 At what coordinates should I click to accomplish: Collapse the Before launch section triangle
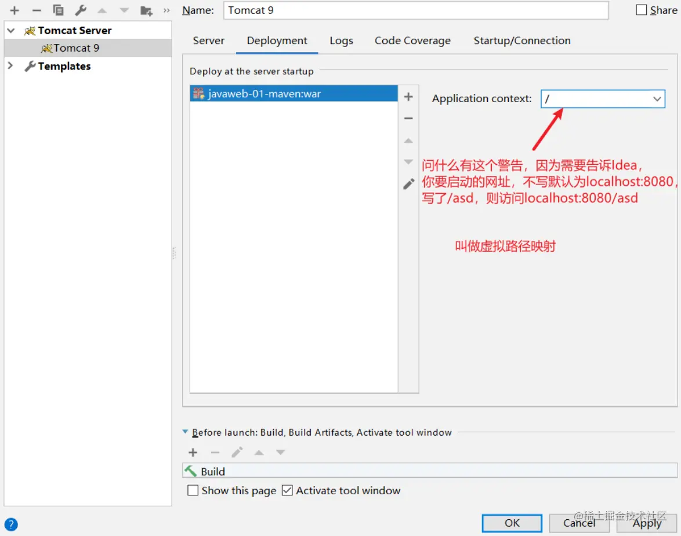(x=185, y=432)
